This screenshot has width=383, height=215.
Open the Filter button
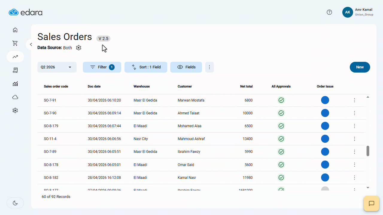click(102, 67)
